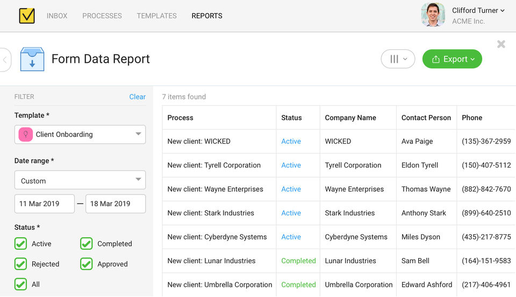Go to the Inbox tab
This screenshot has height=297, width=516.
pos(57,16)
